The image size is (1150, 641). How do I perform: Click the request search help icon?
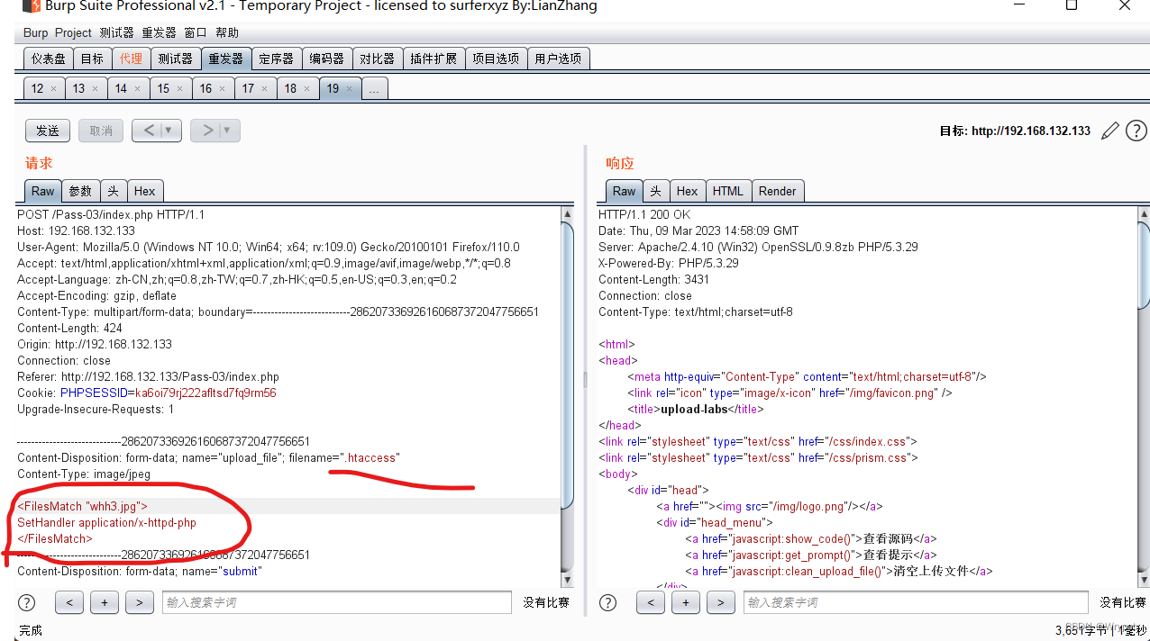pos(27,602)
